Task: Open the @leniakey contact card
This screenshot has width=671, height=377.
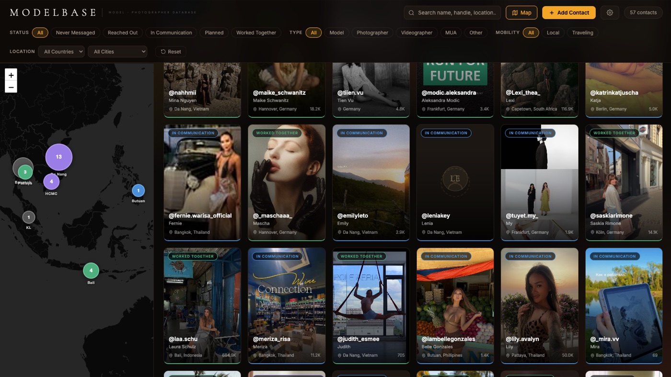Action: pyautogui.click(x=455, y=183)
